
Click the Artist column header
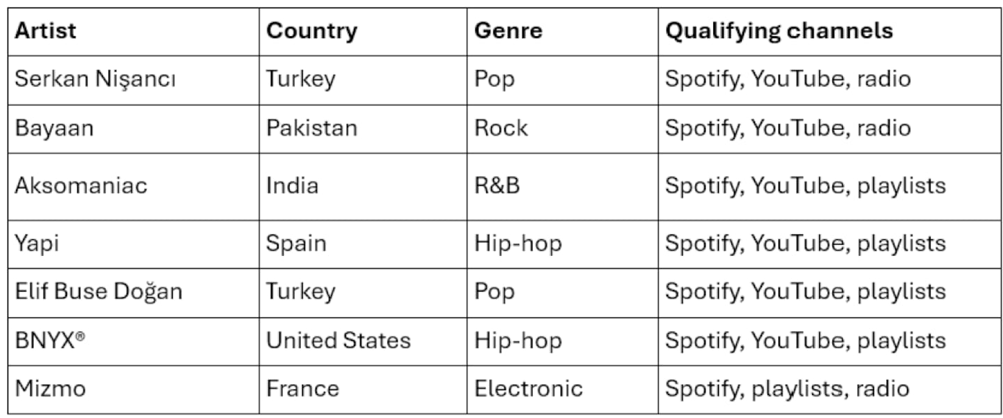point(134,31)
